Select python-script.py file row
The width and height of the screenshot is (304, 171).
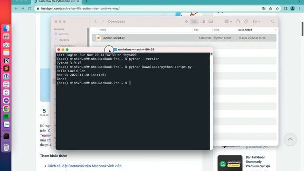coord(184,38)
